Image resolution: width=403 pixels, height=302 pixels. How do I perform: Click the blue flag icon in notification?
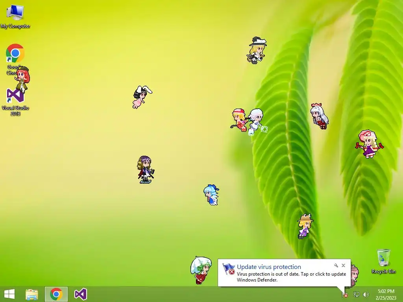coord(228,269)
